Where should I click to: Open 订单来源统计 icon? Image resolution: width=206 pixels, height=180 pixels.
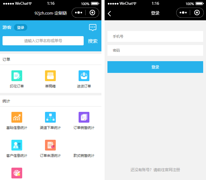(50, 145)
